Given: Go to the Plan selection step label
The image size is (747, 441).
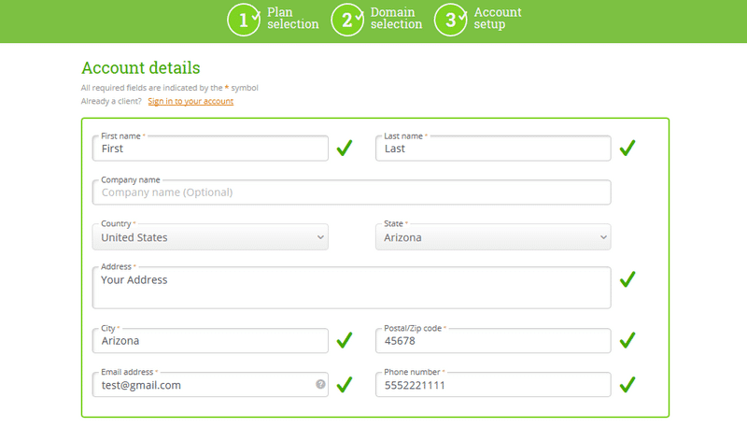Looking at the screenshot, I should (x=292, y=18).
